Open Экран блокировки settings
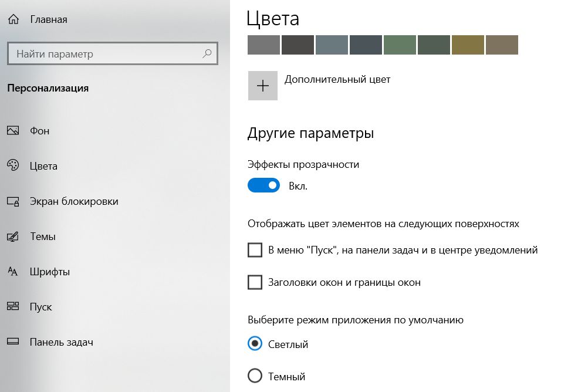 coord(74,201)
